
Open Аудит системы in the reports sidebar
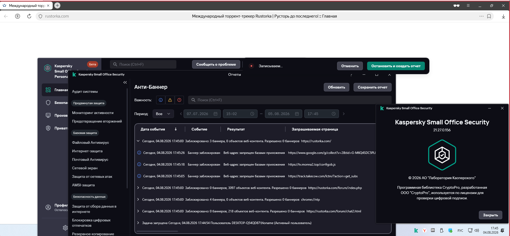point(85,91)
